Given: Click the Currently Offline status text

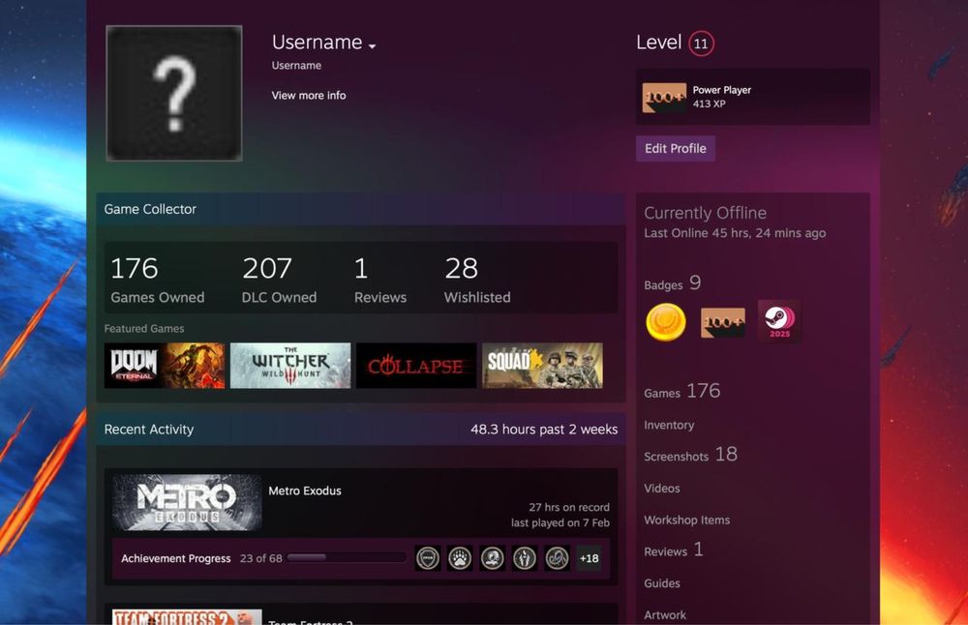Looking at the screenshot, I should click(705, 213).
